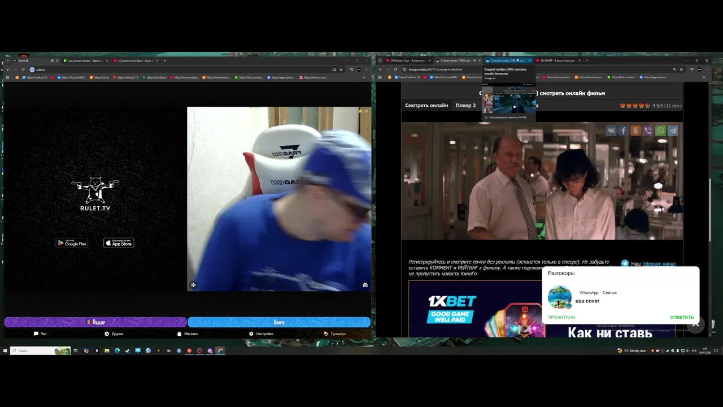The image size is (723, 407).
Task: Open the Telegram канал link
Action: [x=659, y=263]
